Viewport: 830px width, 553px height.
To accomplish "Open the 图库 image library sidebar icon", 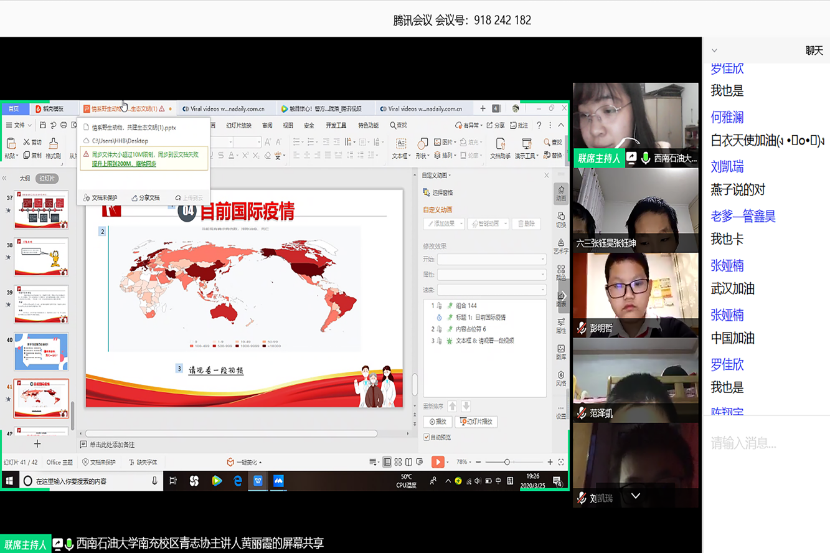I will coord(560,352).
